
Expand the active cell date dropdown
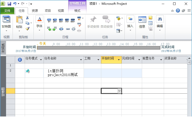point(119,91)
